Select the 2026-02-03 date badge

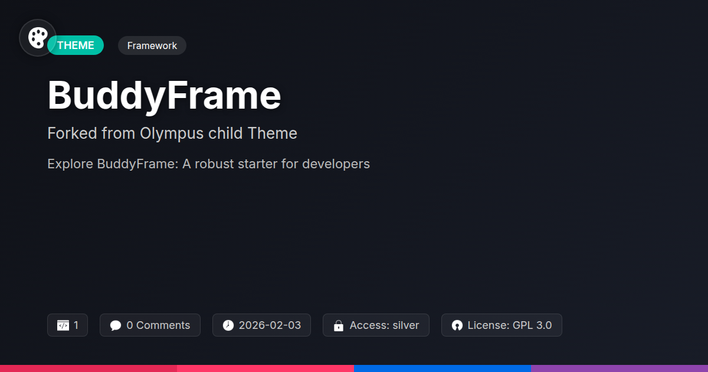(261, 325)
